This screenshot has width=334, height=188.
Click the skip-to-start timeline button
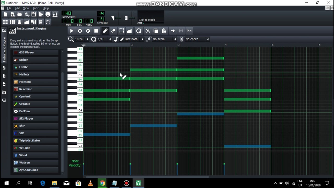pyautogui.click(x=189, y=31)
